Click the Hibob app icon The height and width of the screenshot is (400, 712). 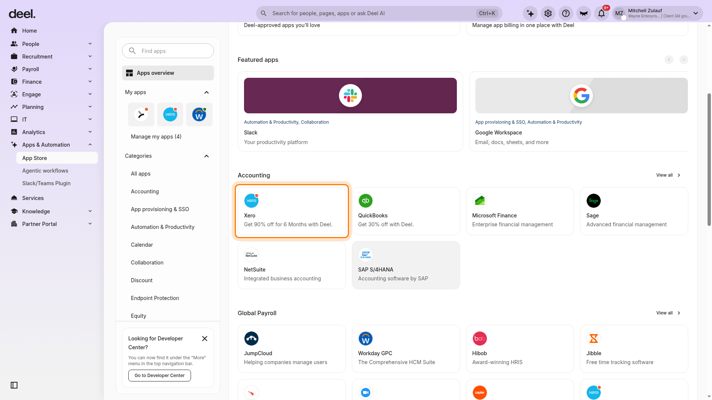[x=480, y=339]
